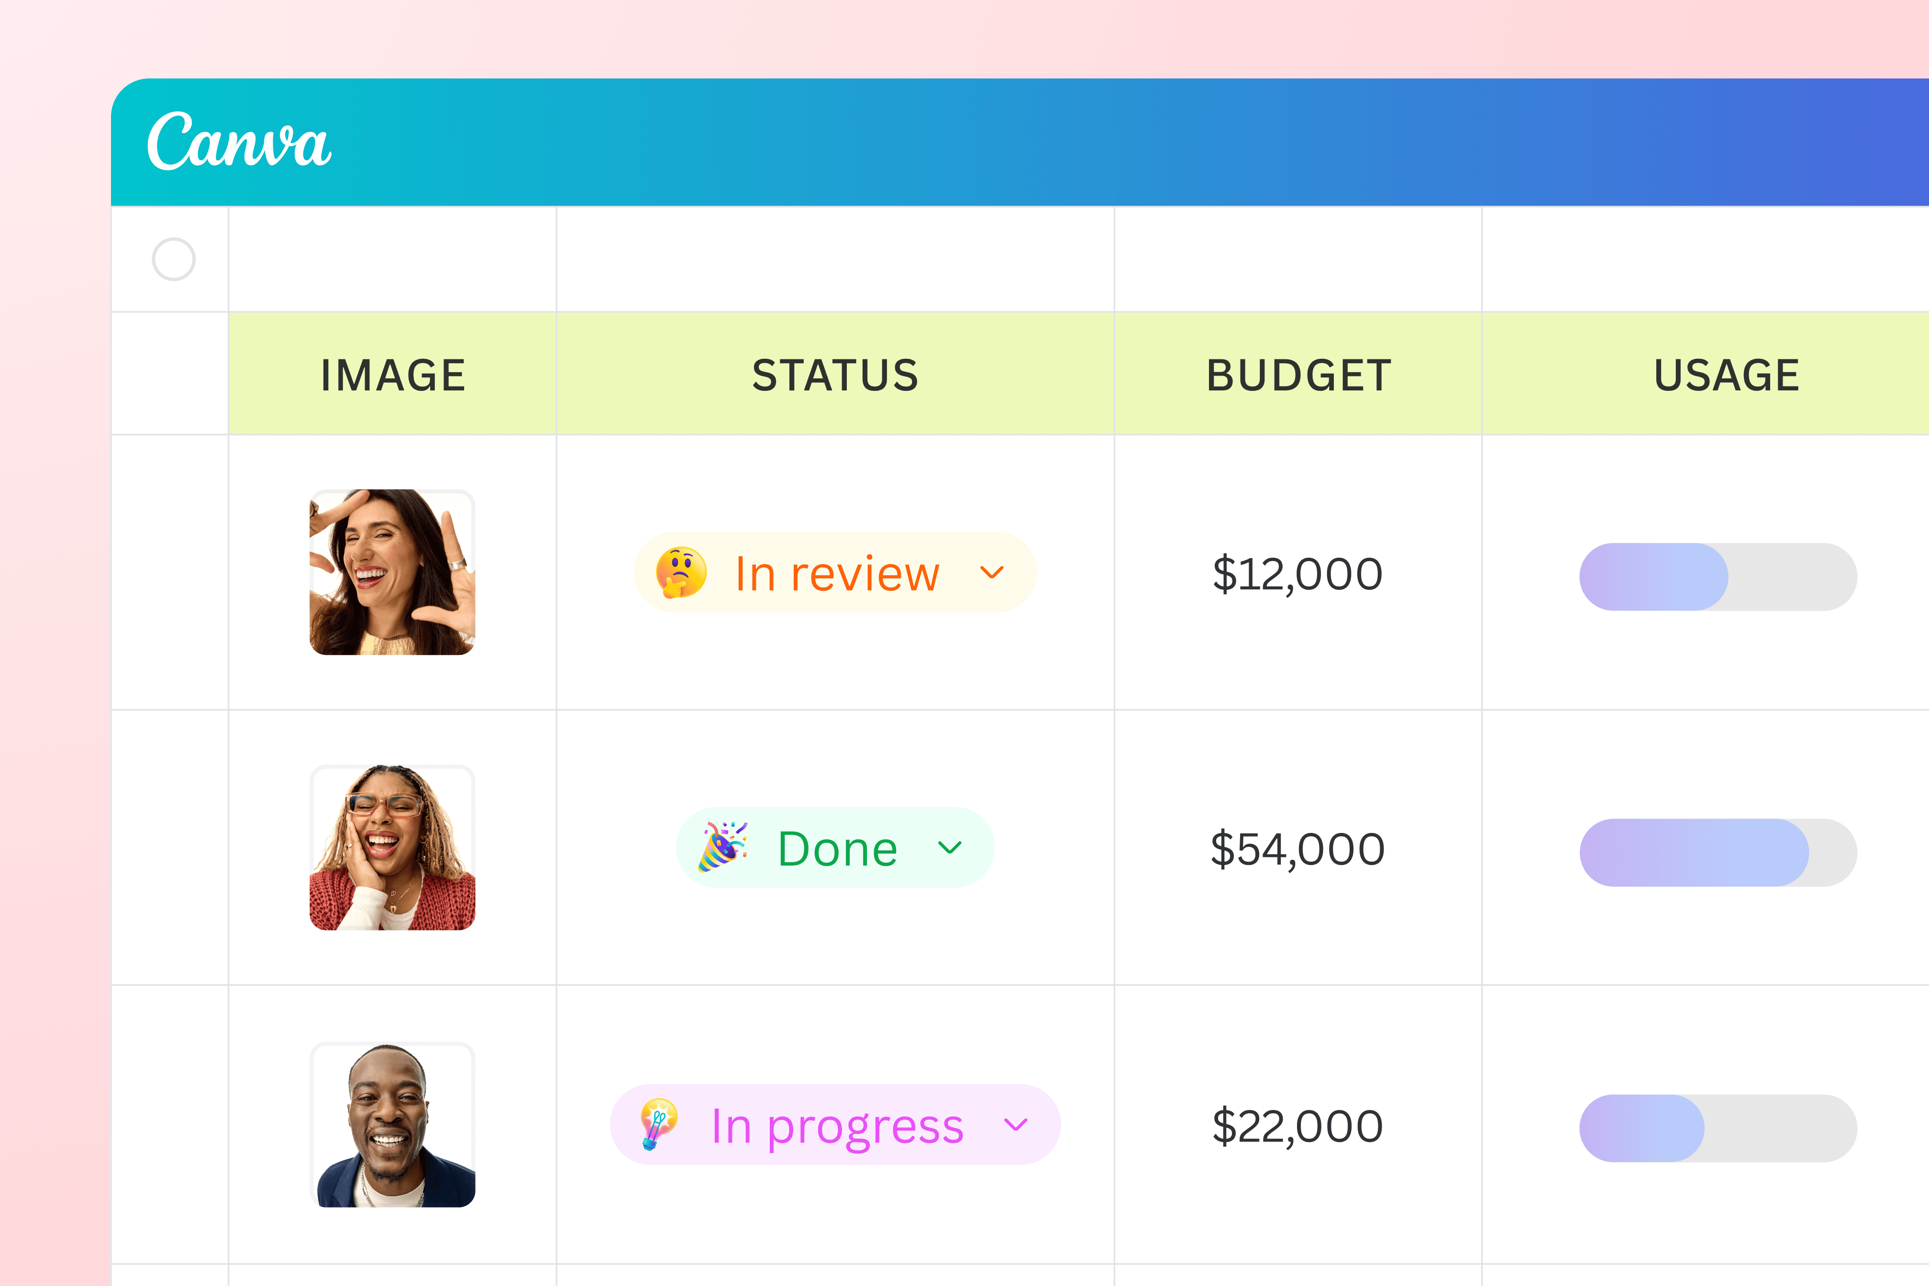Click the usage progress bar in the first row
The image size is (1929, 1286).
point(1718,576)
